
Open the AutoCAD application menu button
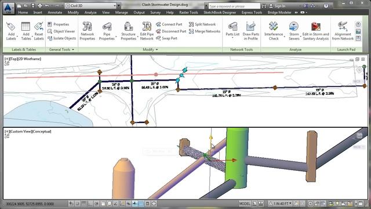coord(9,8)
